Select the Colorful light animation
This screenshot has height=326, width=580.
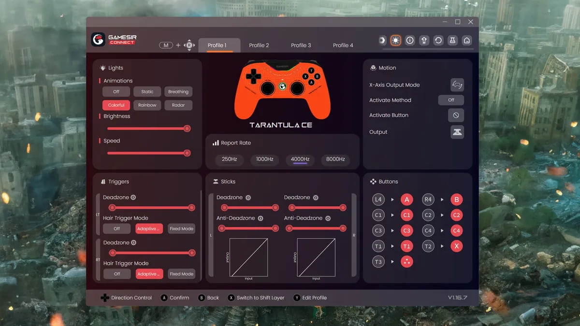click(116, 105)
